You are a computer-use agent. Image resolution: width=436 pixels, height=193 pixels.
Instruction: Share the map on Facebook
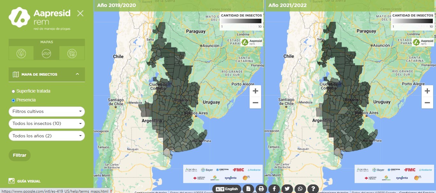coord(274,189)
